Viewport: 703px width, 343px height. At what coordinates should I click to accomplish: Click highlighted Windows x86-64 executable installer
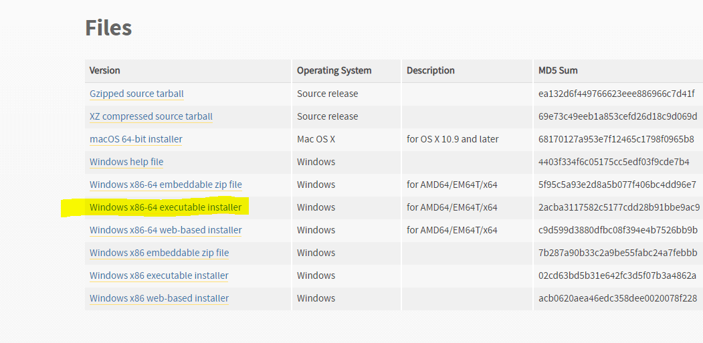166,207
